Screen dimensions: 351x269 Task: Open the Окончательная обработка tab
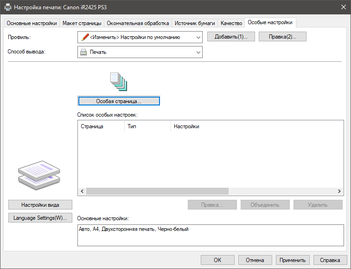pyautogui.click(x=138, y=23)
